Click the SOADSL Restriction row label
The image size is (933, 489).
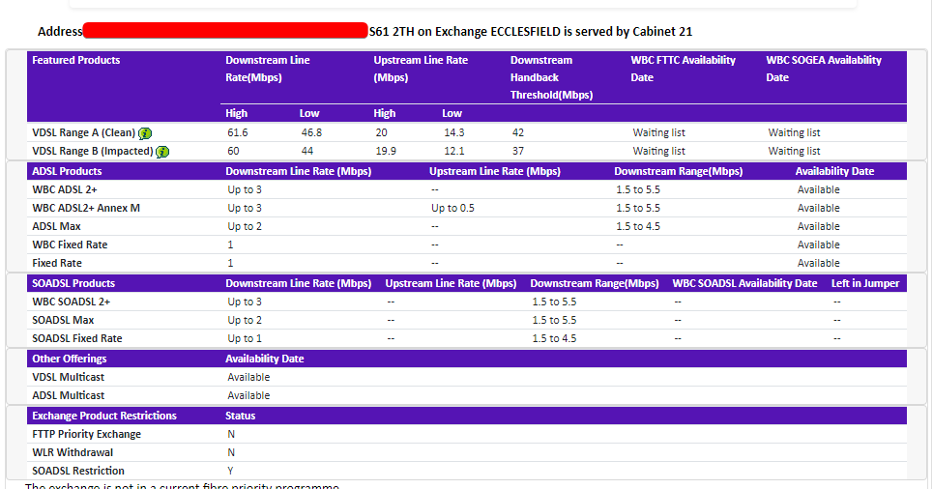[78, 471]
